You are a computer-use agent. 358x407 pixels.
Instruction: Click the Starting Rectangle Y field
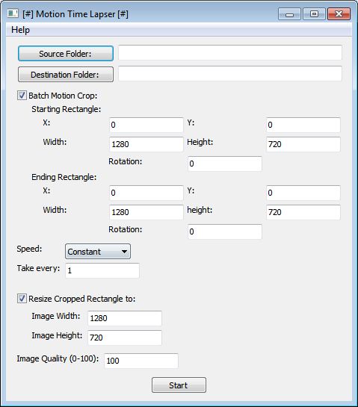(x=303, y=125)
